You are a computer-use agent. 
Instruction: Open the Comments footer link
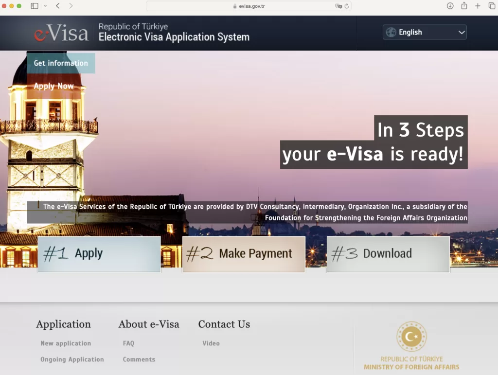coord(139,359)
